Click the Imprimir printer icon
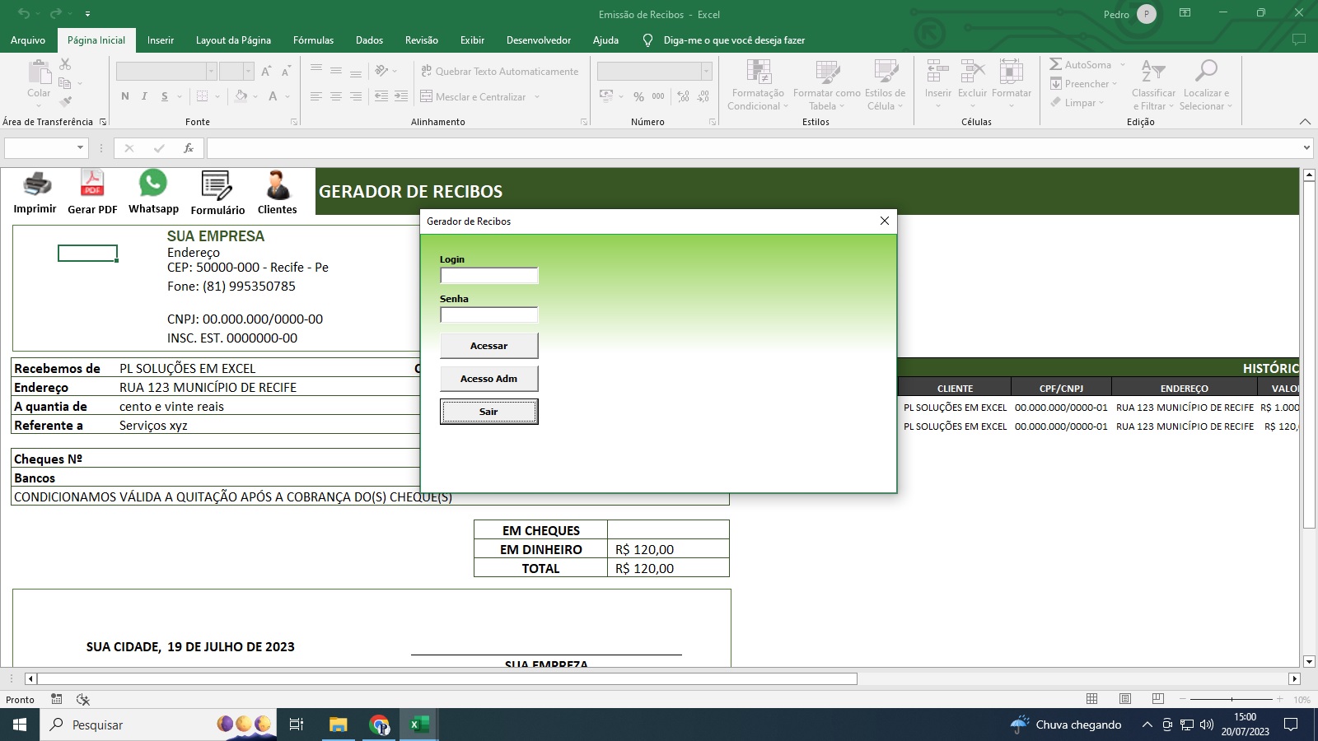This screenshot has height=741, width=1318. (37, 184)
